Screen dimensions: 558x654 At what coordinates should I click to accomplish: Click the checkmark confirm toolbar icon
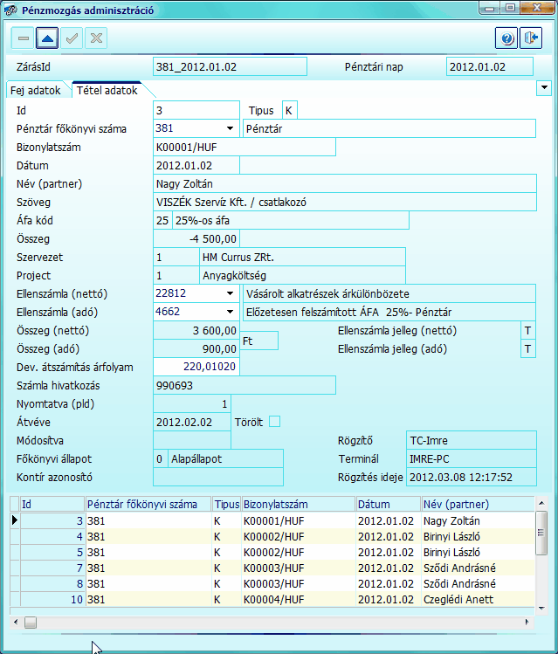pyautogui.click(x=72, y=38)
